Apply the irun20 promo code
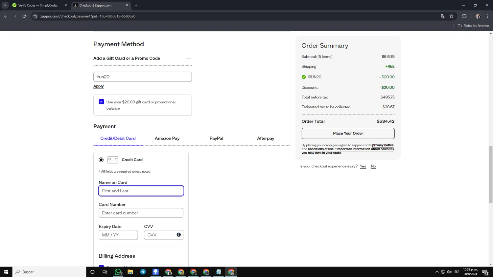 coord(98,86)
